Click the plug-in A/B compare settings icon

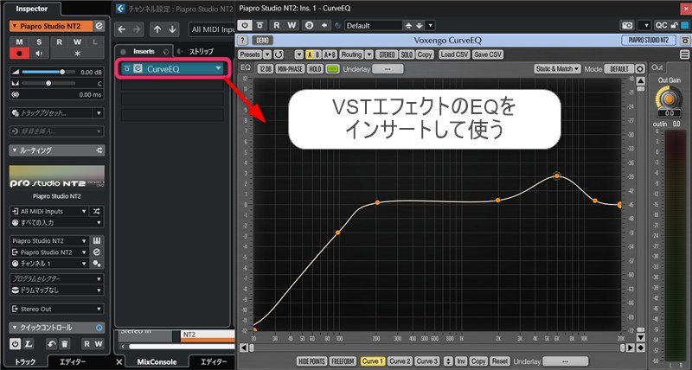click(309, 26)
